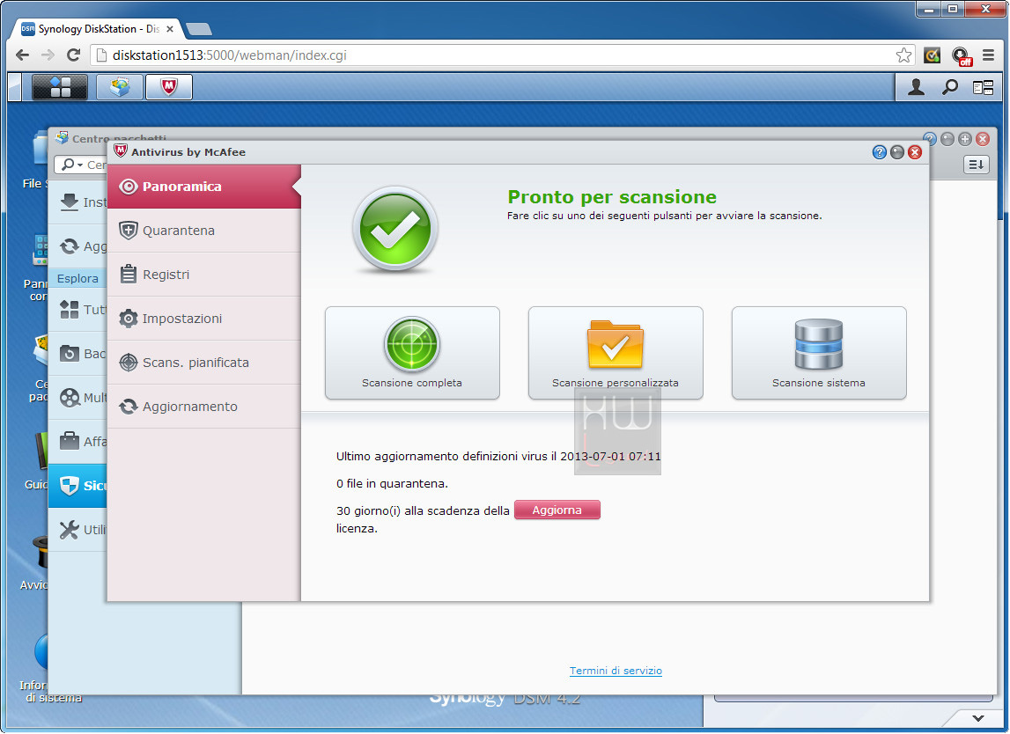The height and width of the screenshot is (734, 1010).
Task: Select the business category with briefcase icon
Action: point(78,442)
